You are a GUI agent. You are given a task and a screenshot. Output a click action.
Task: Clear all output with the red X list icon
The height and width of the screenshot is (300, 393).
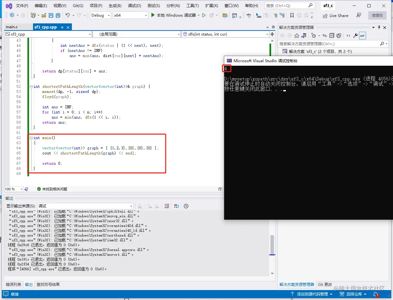(x=167, y=206)
